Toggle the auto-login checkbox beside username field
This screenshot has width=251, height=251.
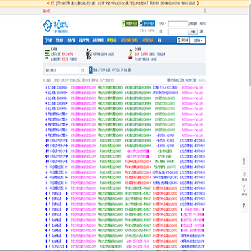tap(189, 24)
